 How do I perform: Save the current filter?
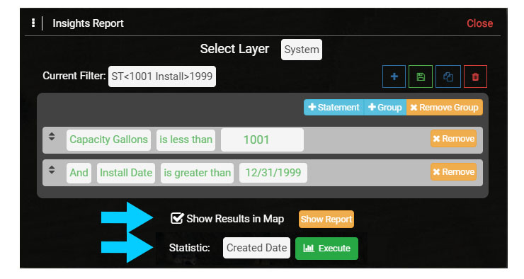tap(421, 76)
